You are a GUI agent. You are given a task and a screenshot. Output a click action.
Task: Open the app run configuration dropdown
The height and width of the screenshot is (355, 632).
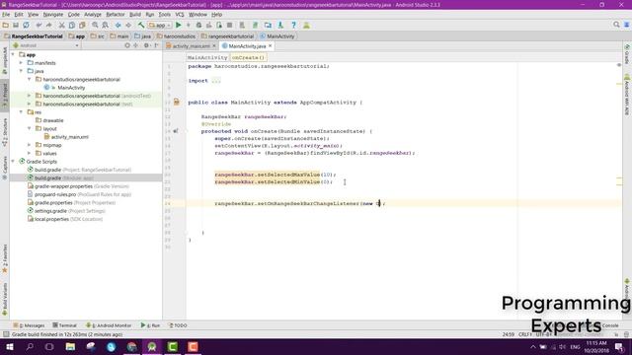pyautogui.click(x=160, y=25)
